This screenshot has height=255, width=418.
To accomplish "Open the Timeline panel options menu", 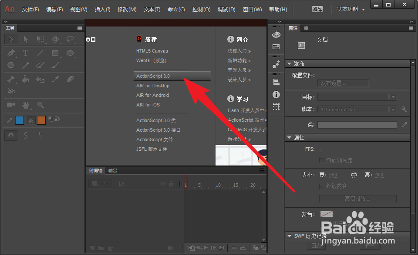I will [x=262, y=170].
